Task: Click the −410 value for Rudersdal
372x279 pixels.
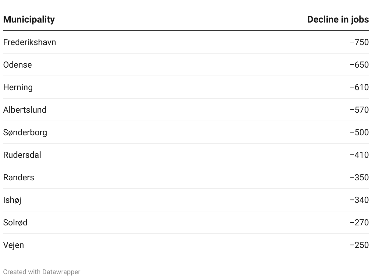Action: pos(359,155)
